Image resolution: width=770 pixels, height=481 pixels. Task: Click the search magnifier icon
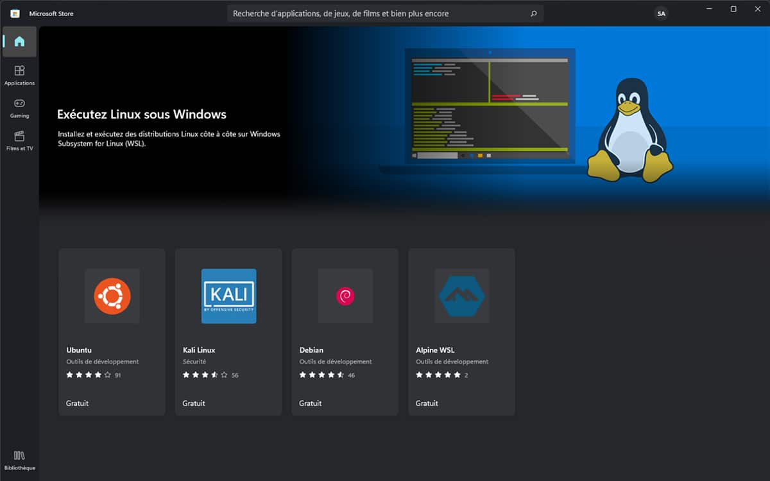click(x=533, y=13)
